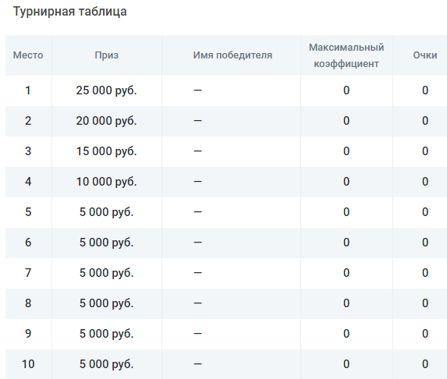Click the points value 0 in row 8
Viewport: 447px width, 379px height.
pos(425,303)
